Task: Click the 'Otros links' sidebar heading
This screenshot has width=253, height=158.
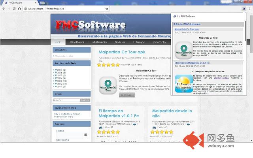Action: click(72, 50)
